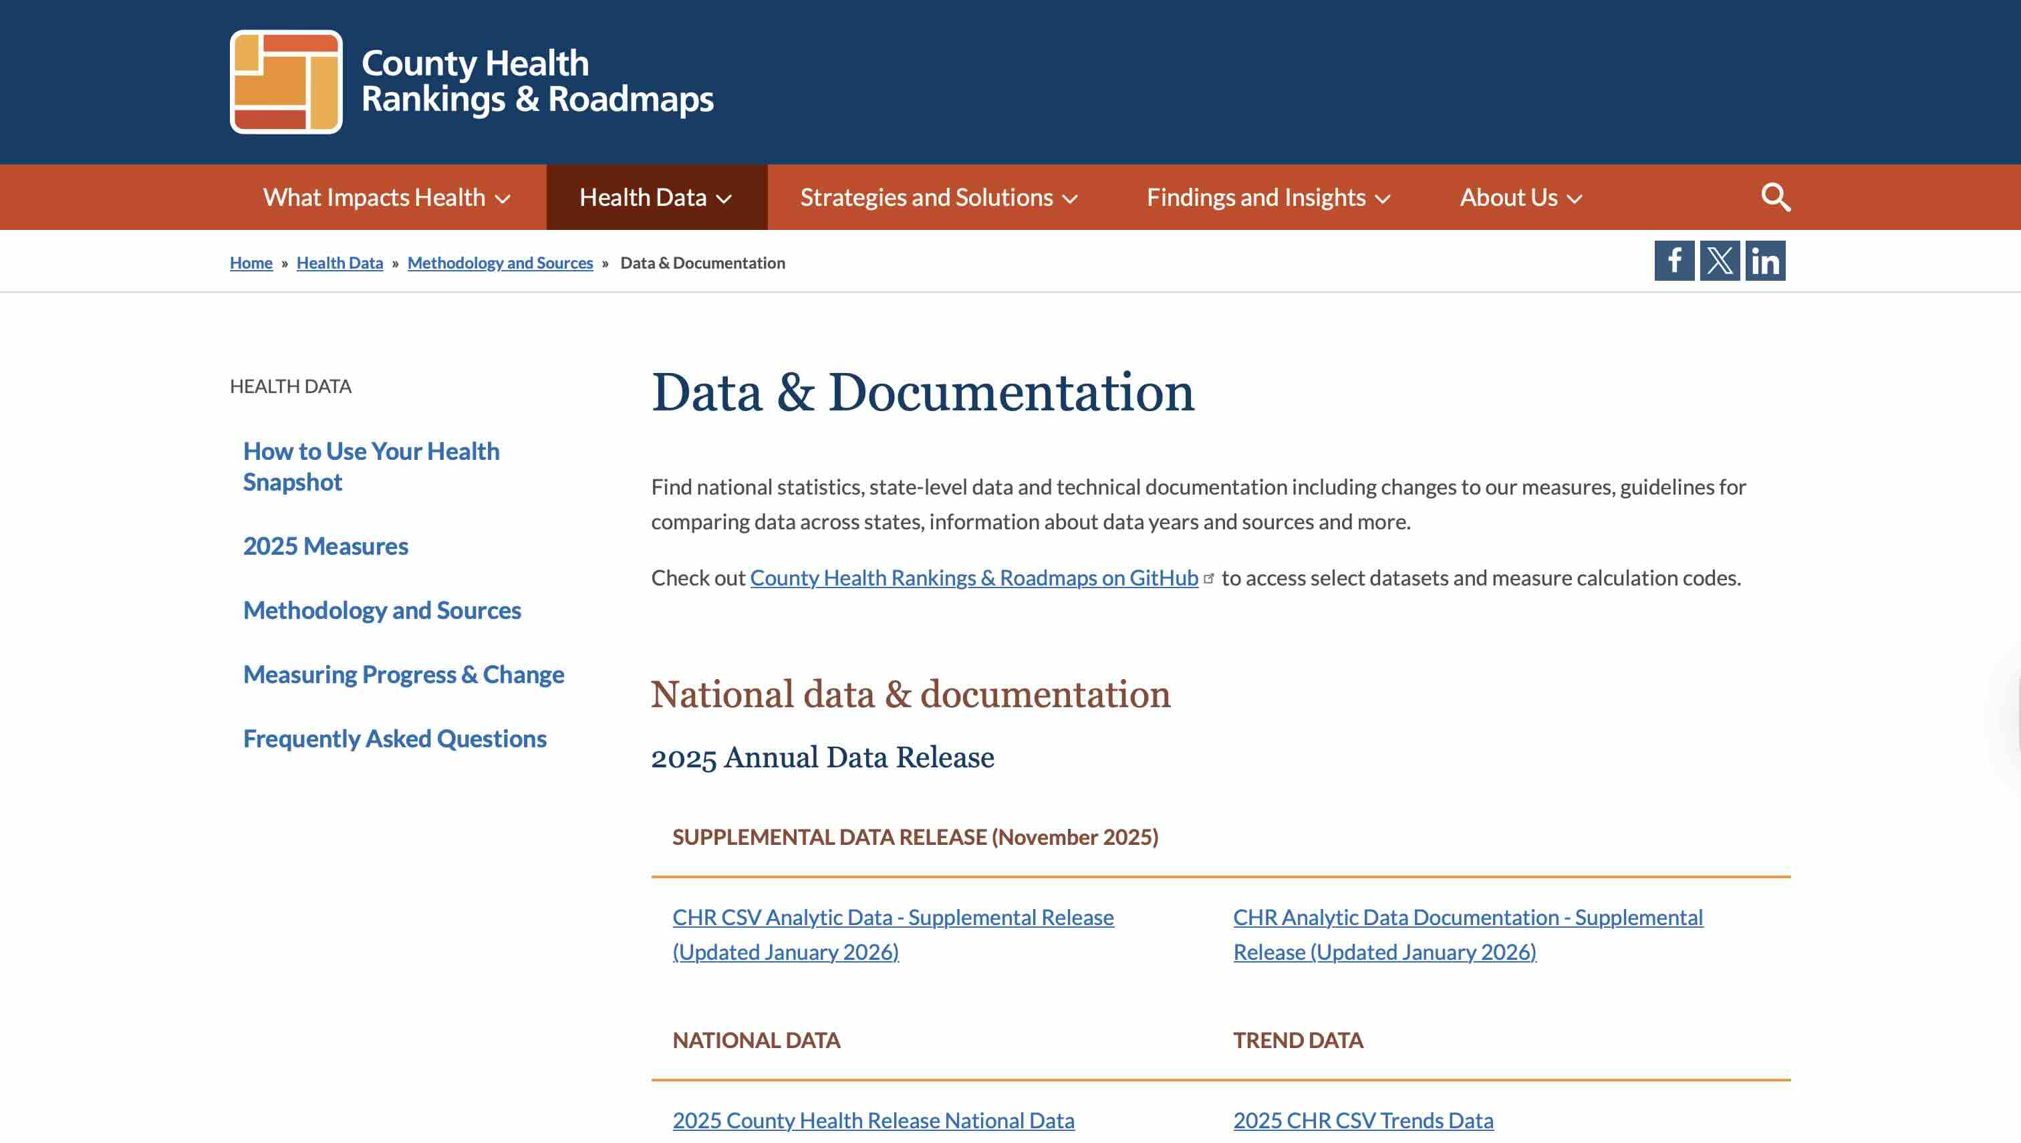The width and height of the screenshot is (2021, 1143).
Task: Open the site search
Action: 1774,197
